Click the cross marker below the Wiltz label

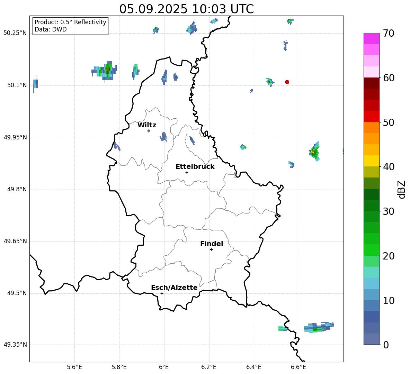149,131
